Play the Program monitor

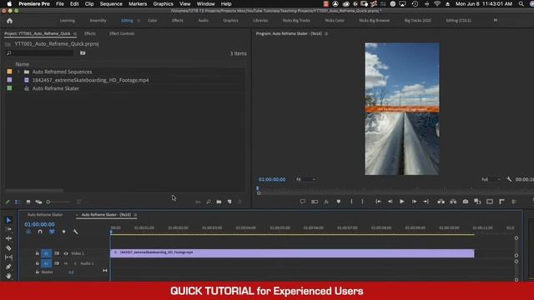point(402,202)
